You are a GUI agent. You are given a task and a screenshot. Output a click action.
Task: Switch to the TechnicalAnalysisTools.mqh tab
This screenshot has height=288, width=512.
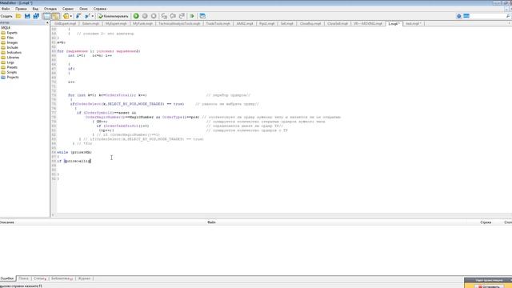coord(179,24)
